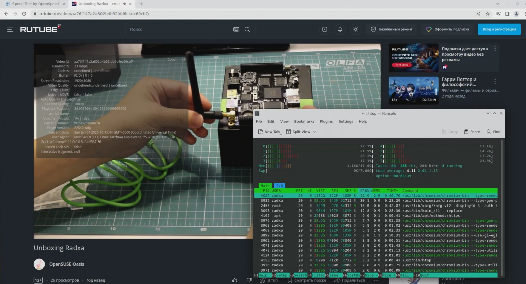The image size is (526, 284).
Task: Open the on-screen keyboard icon in search
Action: click(236, 29)
